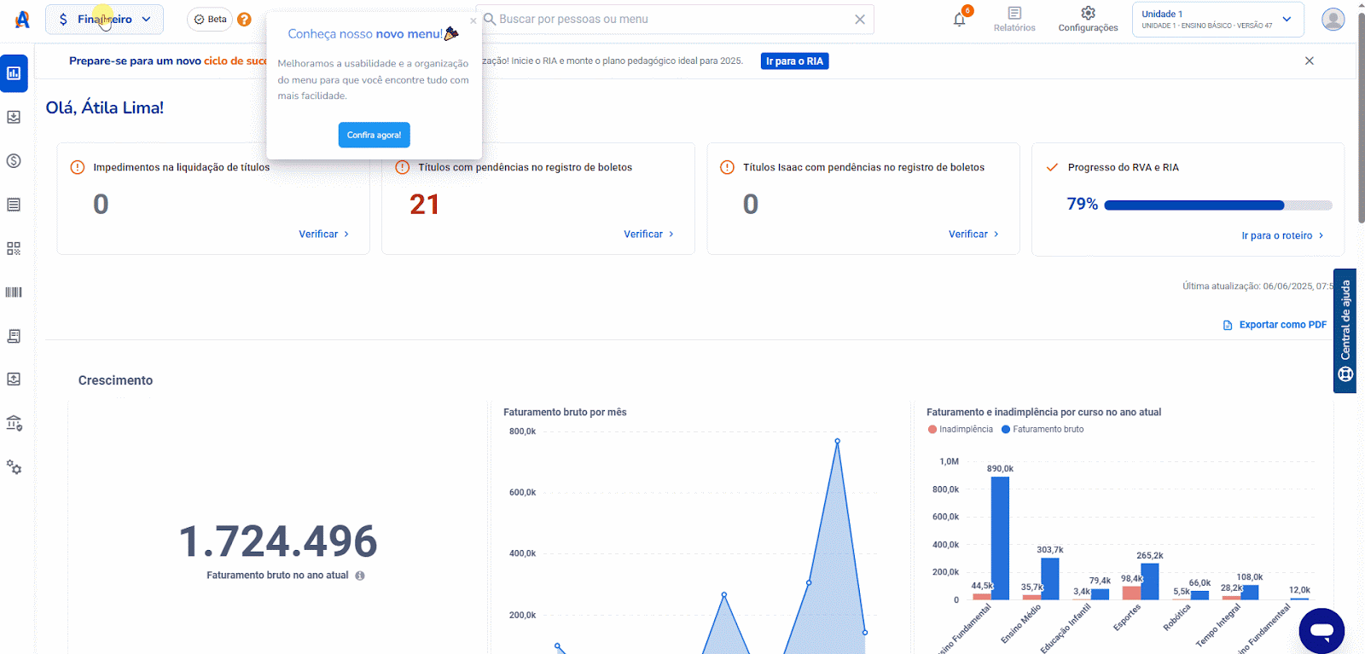Open the Relatórios menu
This screenshot has height=654, width=1365.
[x=1014, y=20]
